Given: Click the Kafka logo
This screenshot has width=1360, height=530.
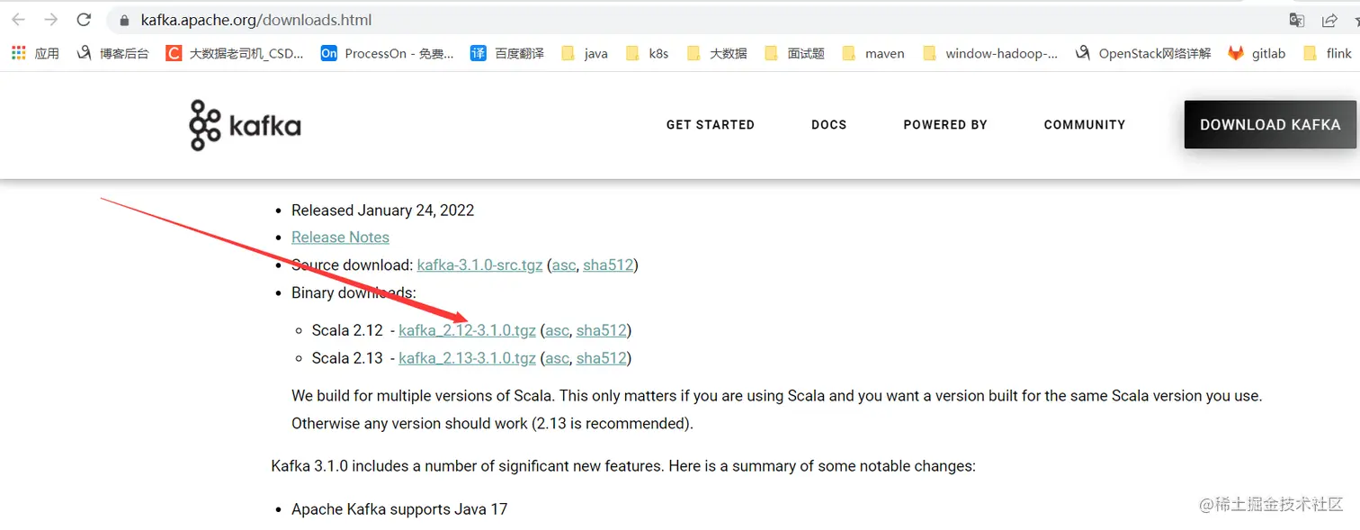Looking at the screenshot, I should click(x=245, y=125).
